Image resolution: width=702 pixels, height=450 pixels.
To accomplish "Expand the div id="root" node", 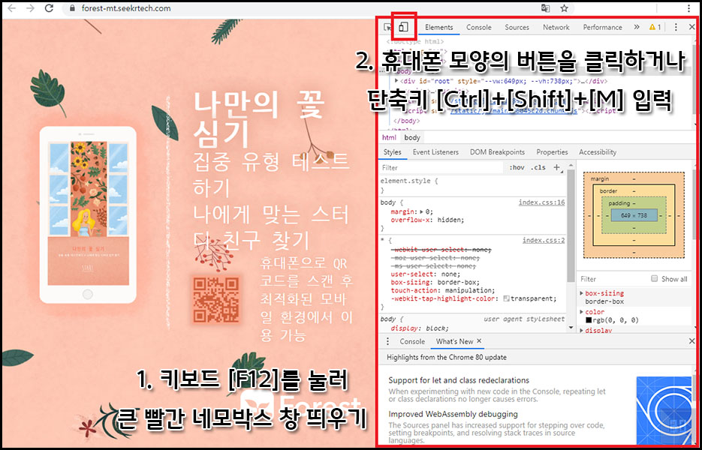I will tap(396, 81).
